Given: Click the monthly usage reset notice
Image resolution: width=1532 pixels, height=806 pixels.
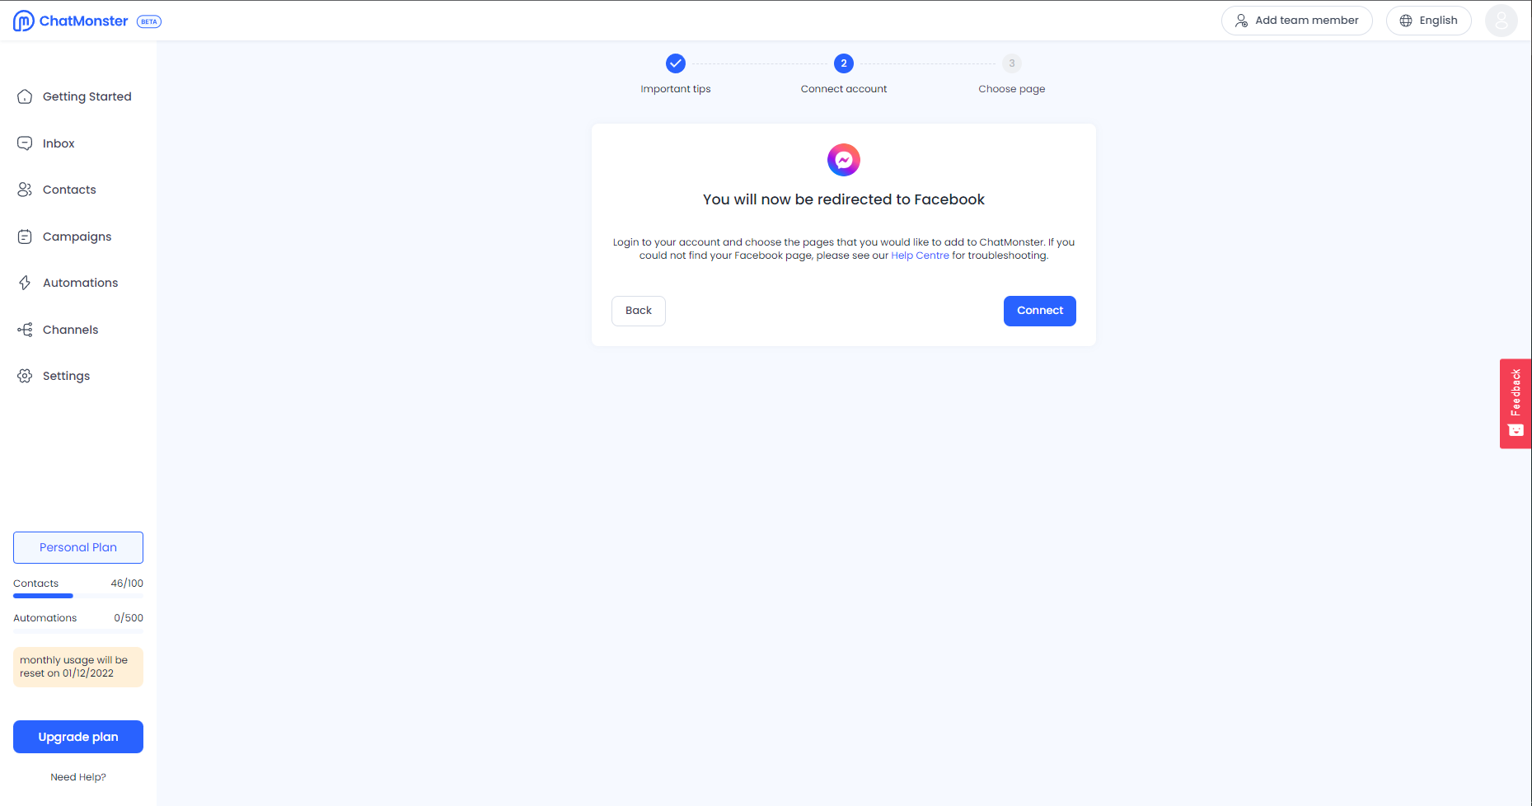Looking at the screenshot, I should [78, 667].
